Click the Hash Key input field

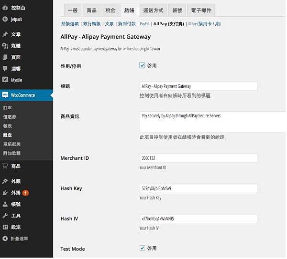pos(199,188)
